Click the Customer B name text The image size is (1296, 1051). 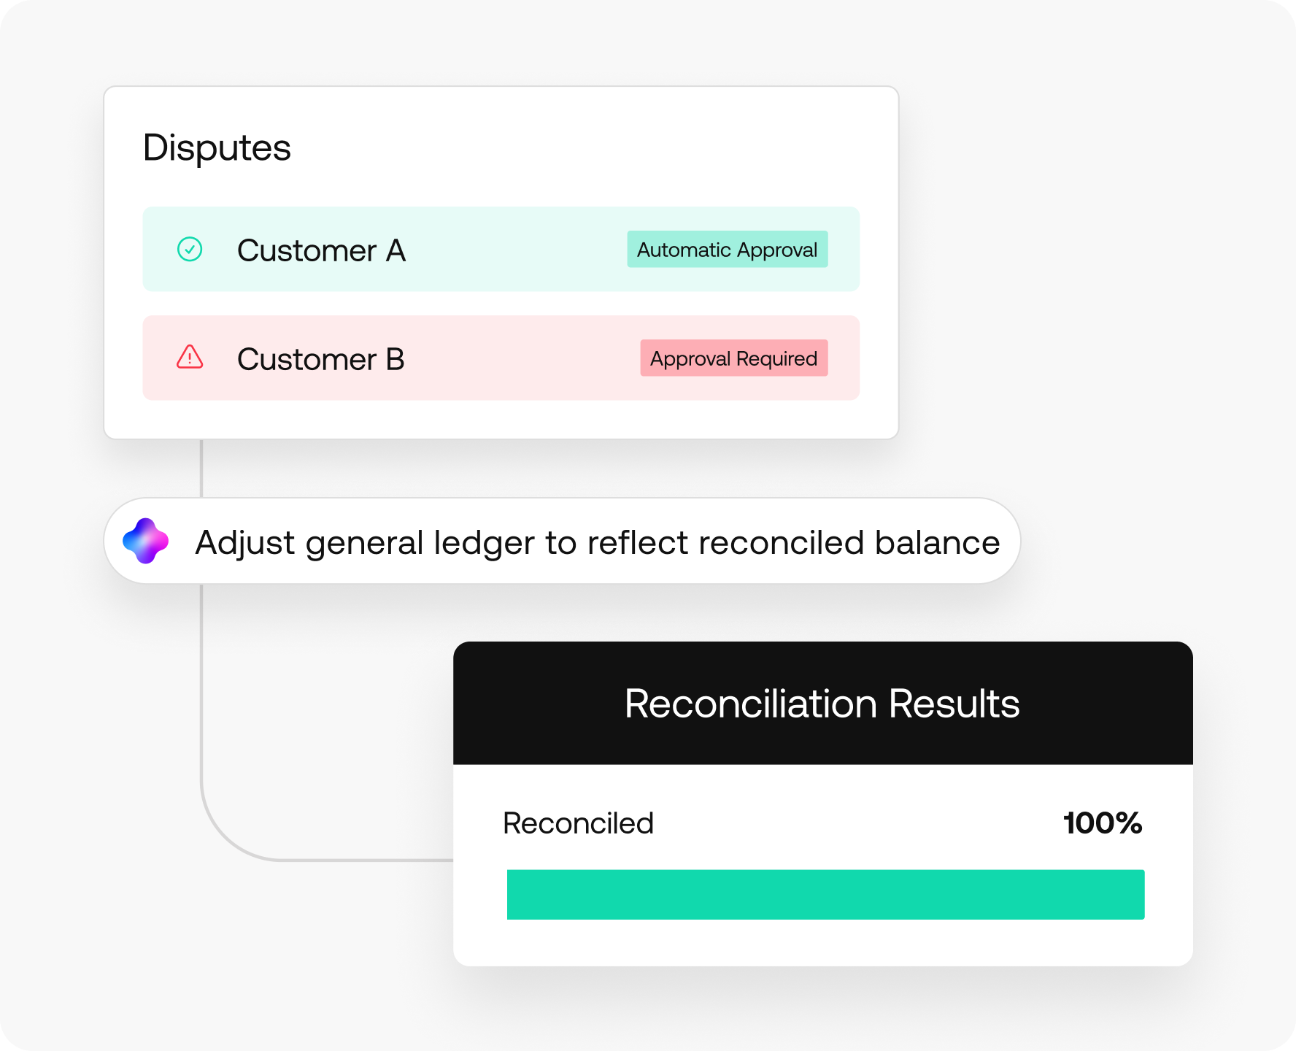(320, 359)
